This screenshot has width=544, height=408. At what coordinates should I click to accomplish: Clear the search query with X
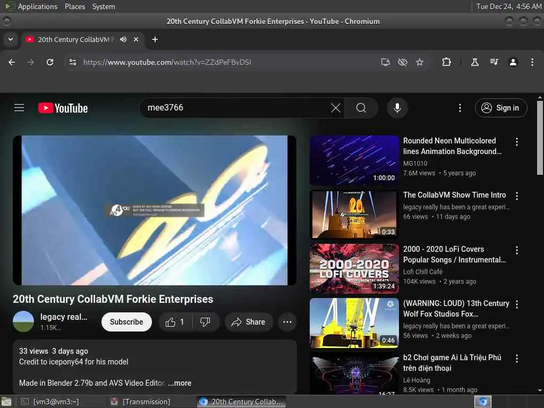pyautogui.click(x=336, y=108)
